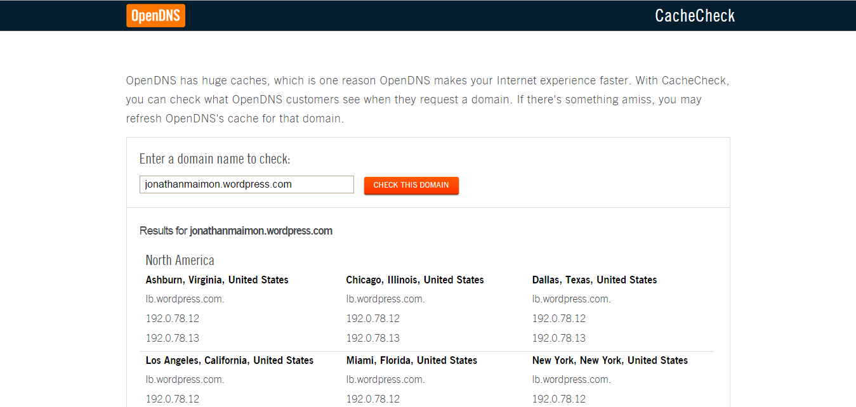
Task: Click lb.wordpress.com. under Ashburn
Action: pos(185,299)
